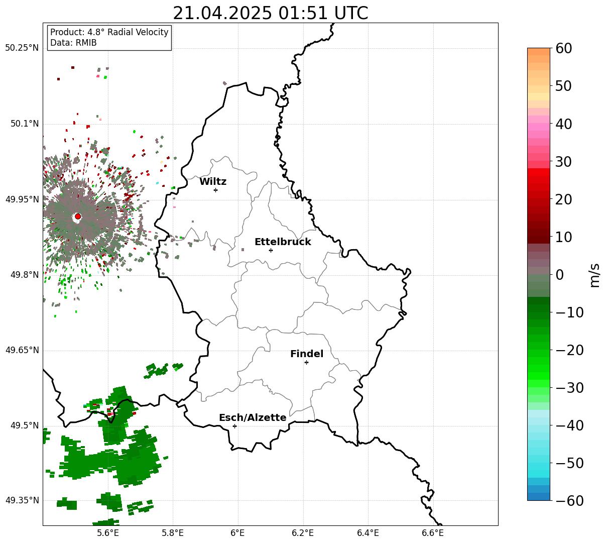Click the cyan colorbar segment near −50
This screenshot has height=543, width=606.
tap(539, 466)
